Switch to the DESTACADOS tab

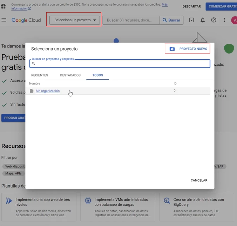click(70, 75)
